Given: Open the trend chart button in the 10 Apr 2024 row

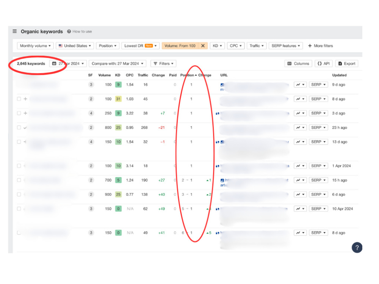Looking at the screenshot, I should click(301, 209).
